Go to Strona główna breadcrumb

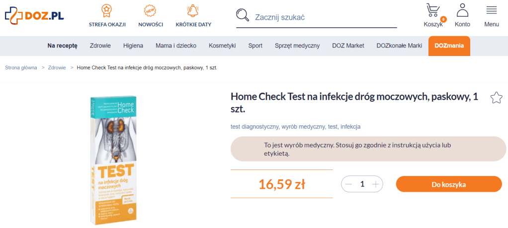point(21,68)
